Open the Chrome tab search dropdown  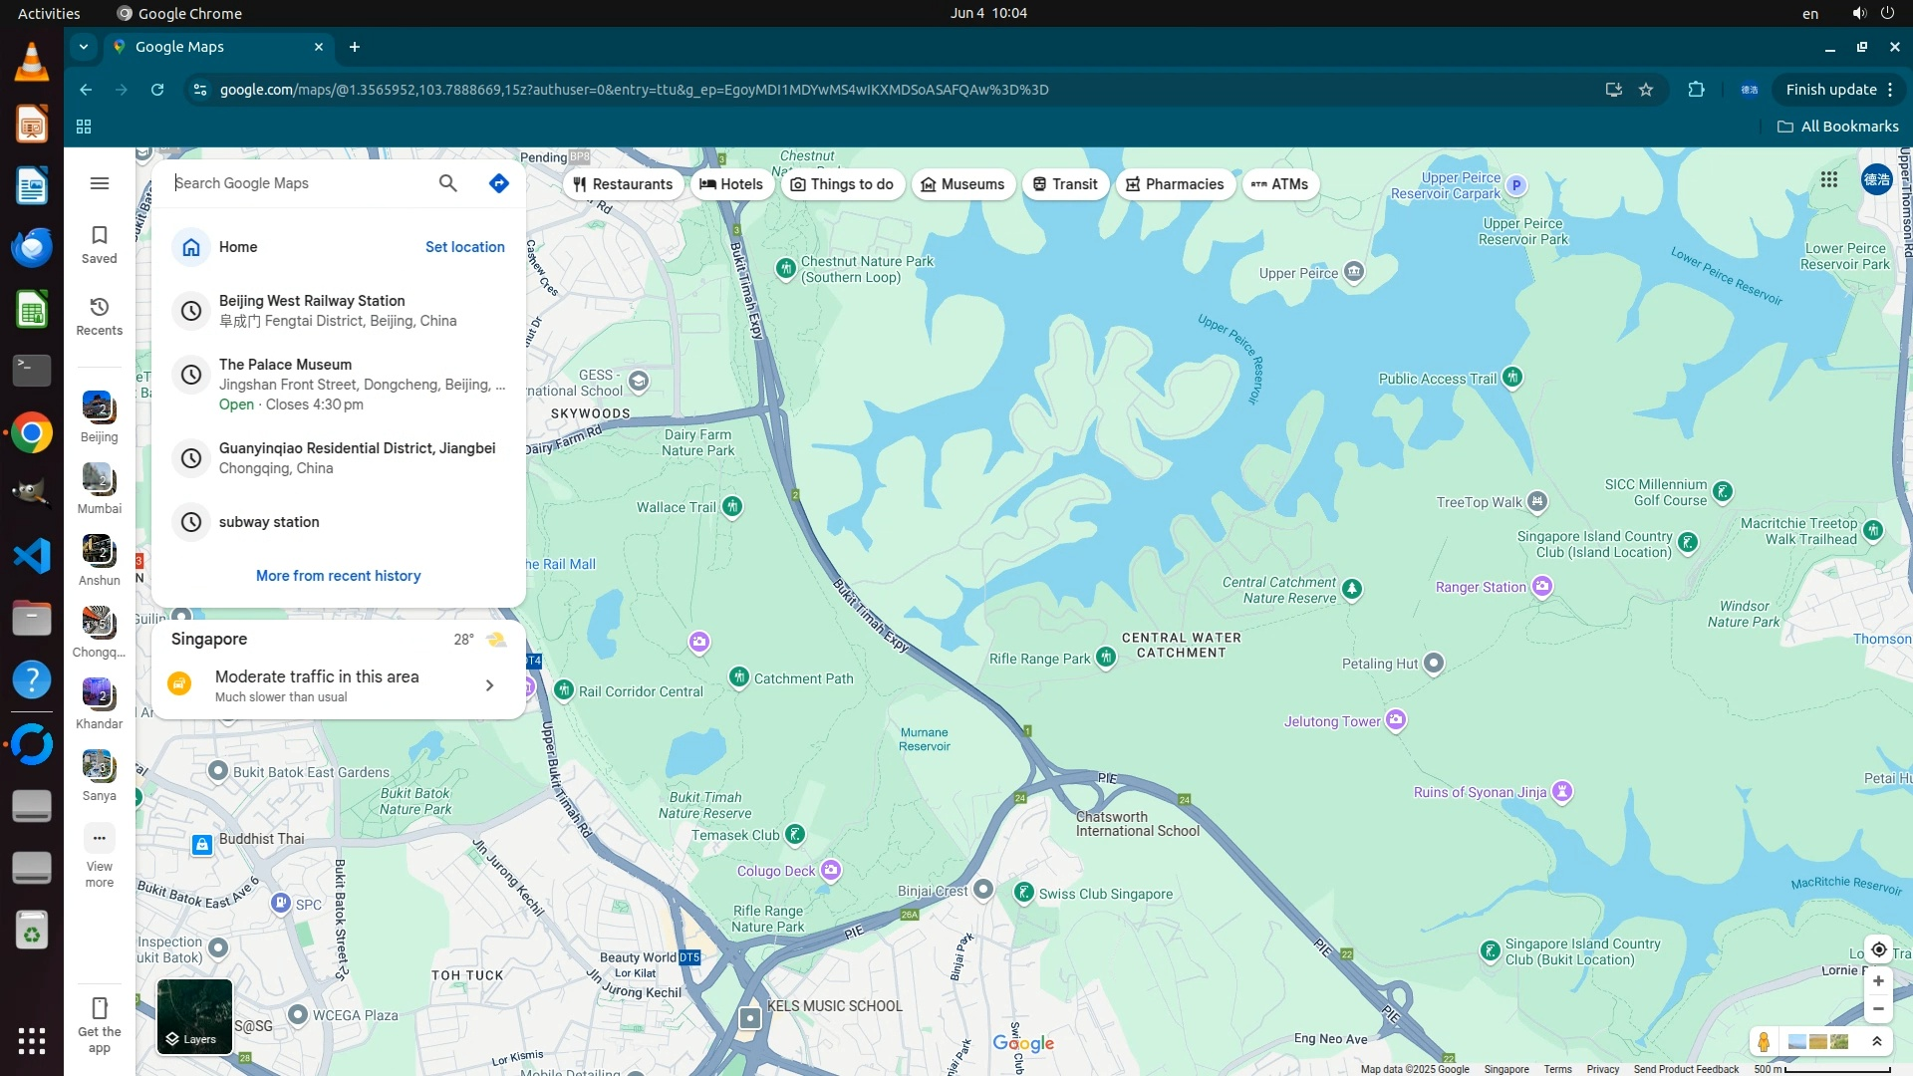coord(84,47)
